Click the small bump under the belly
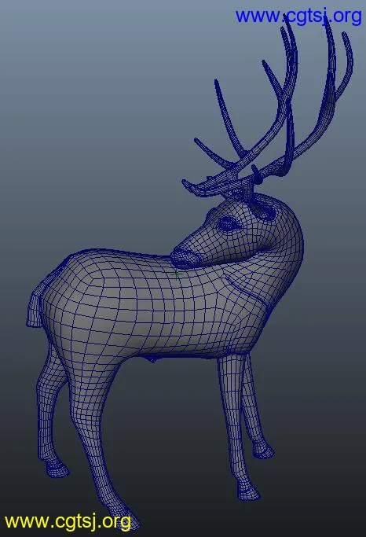Viewport: 366px width, 537px height. click(x=151, y=359)
